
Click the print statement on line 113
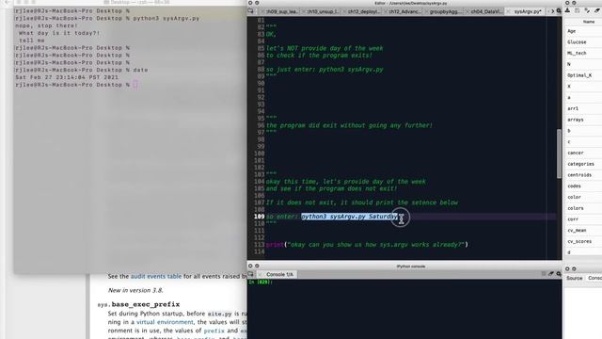tap(367, 245)
